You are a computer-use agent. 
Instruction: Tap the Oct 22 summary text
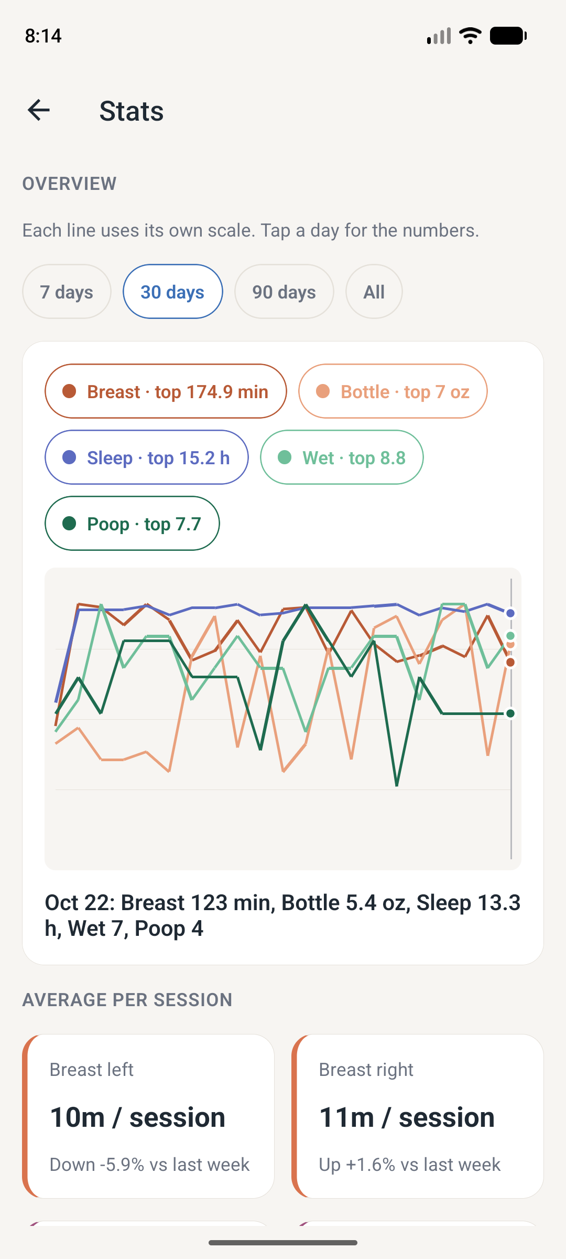coord(282,915)
